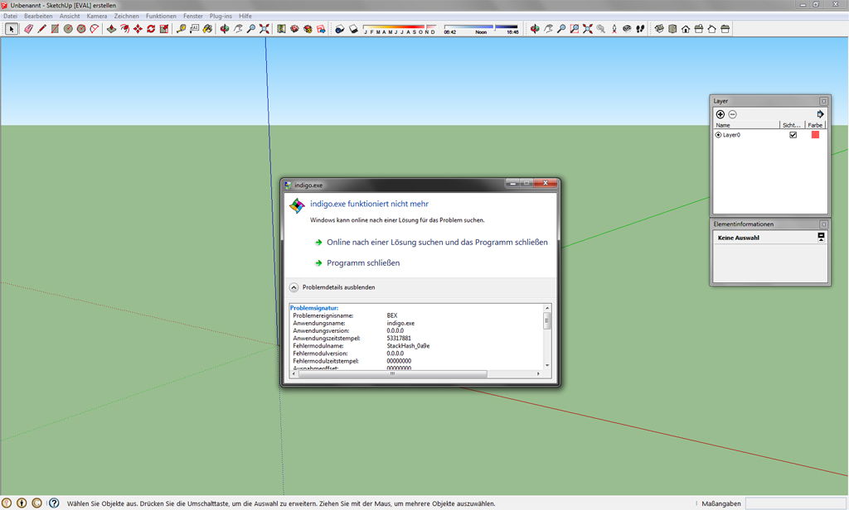Click 'Programm schließen' in the error dialog

pyautogui.click(x=362, y=263)
